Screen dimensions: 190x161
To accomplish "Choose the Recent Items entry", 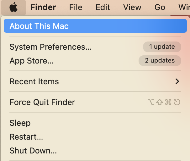I will [x=34, y=81].
